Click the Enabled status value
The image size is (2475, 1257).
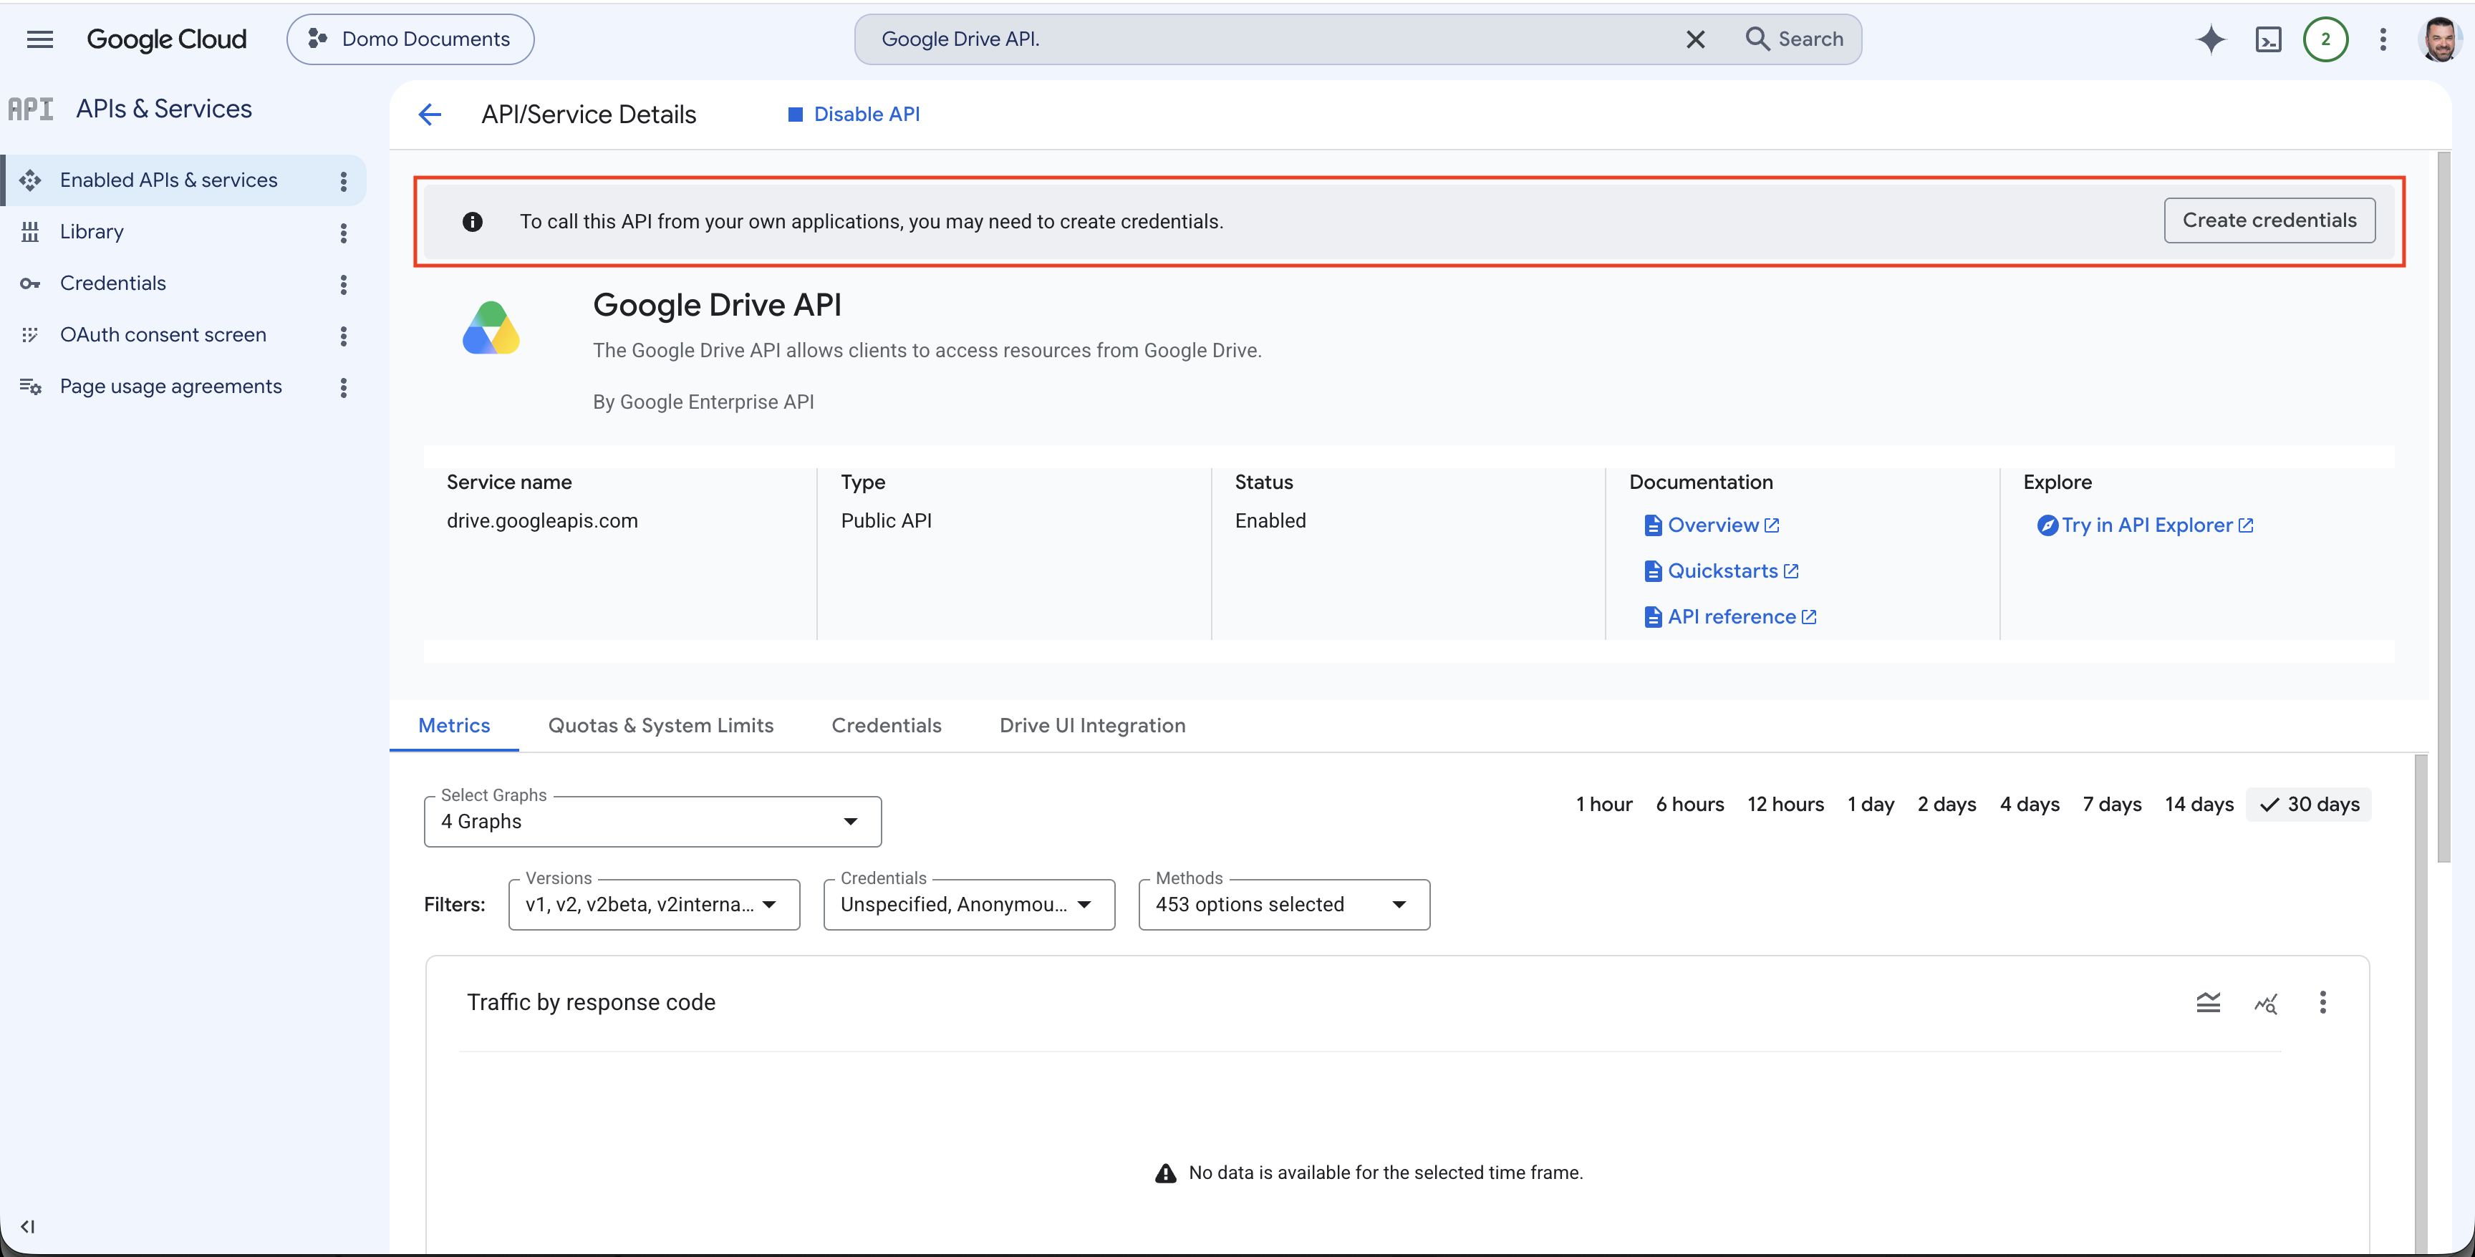tap(1270, 521)
